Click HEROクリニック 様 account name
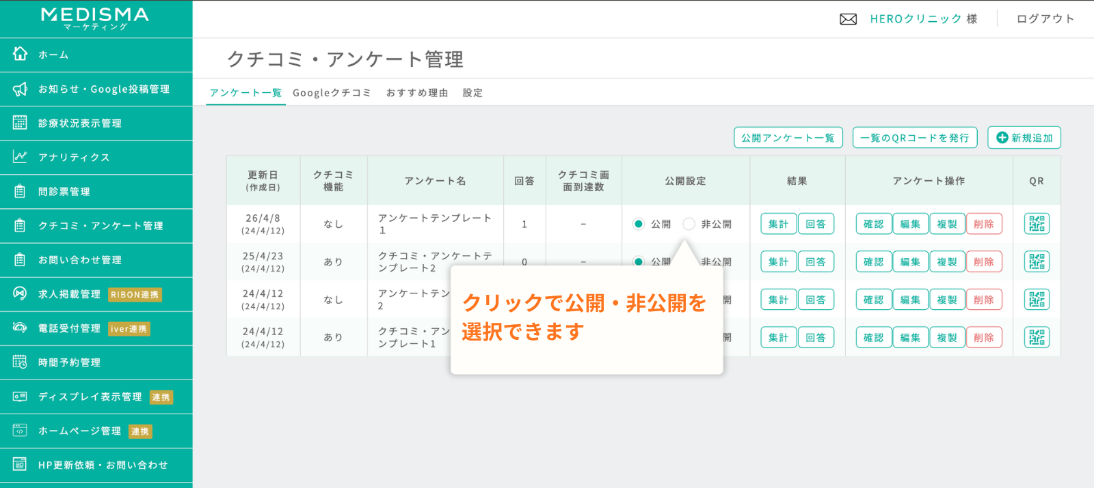Image resolution: width=1094 pixels, height=488 pixels. [x=924, y=19]
